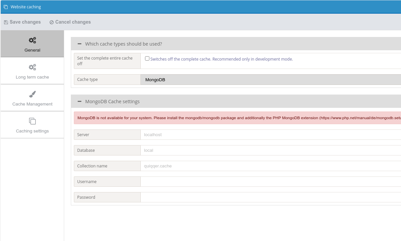This screenshot has height=241, width=401.
Task: Click into the Collection name field
Action: 271,166
